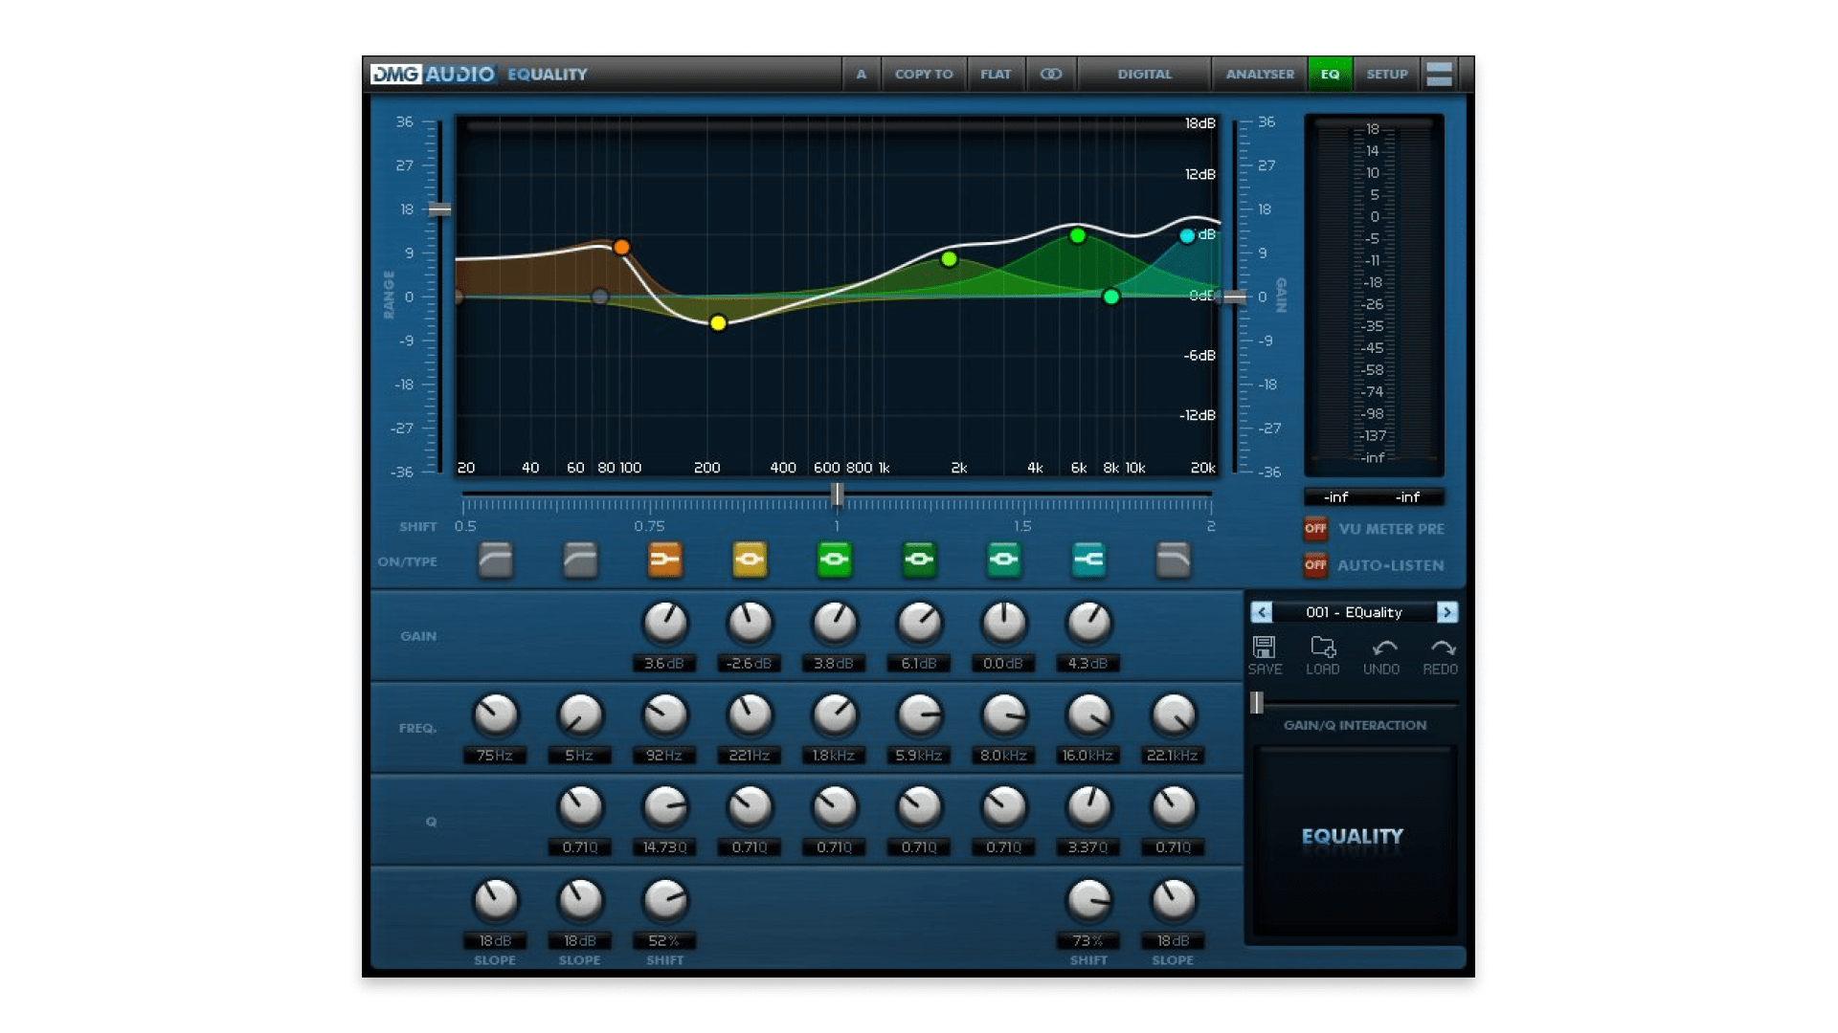
Task: Click the 52% shift knob
Action: (664, 900)
